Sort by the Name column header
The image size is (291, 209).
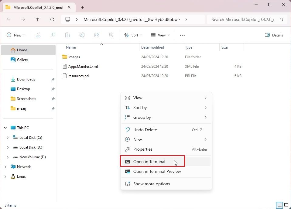point(100,47)
